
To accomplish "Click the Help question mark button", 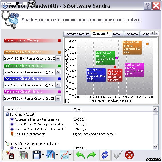I will (x=148, y=6).
